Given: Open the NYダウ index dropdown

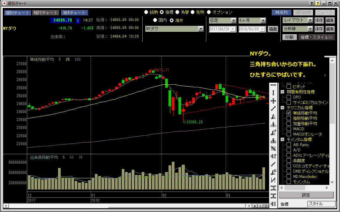Looking at the screenshot, I should click(201, 28).
